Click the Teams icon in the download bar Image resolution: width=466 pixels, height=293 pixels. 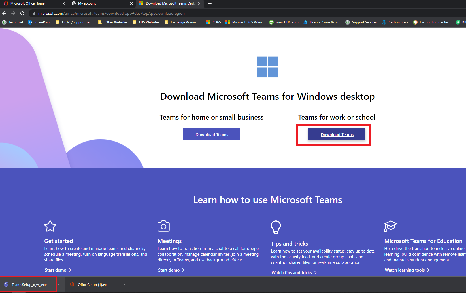pyautogui.click(x=6, y=285)
